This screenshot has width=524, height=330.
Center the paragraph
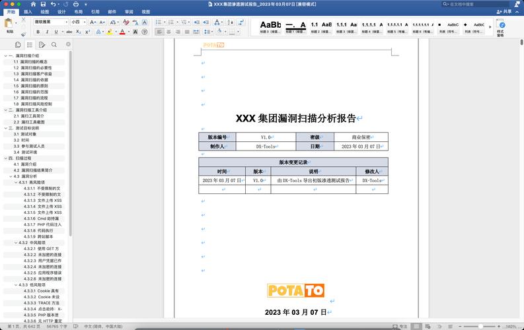click(168, 32)
